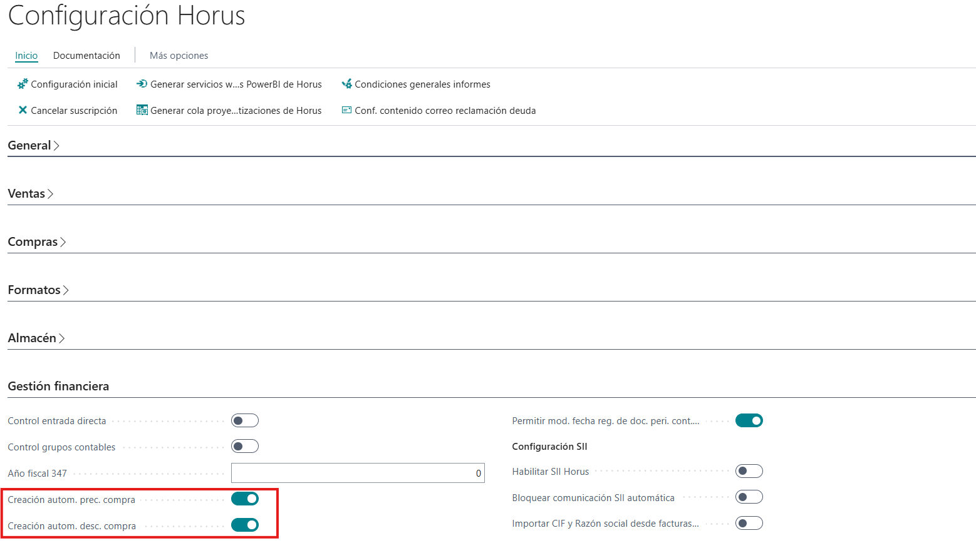This screenshot has width=976, height=558.
Task: Switch to the Inicio tab
Action: point(26,56)
